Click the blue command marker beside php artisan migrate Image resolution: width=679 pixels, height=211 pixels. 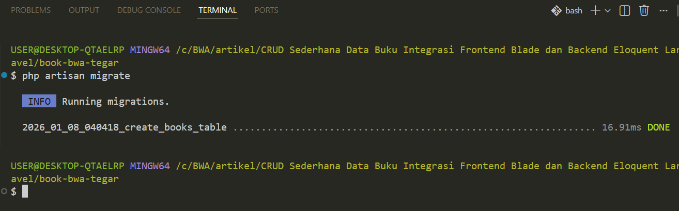point(4,76)
